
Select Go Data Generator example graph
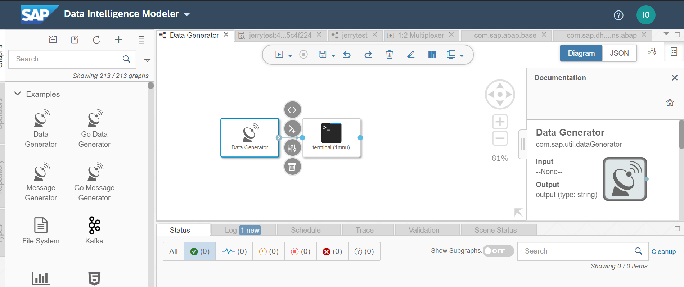click(94, 129)
